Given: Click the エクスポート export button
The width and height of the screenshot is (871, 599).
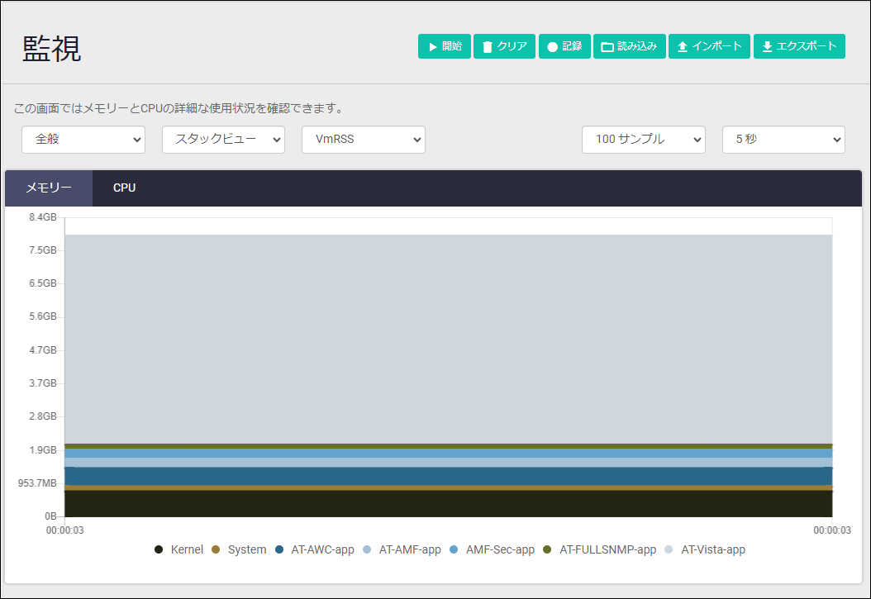Looking at the screenshot, I should click(x=799, y=46).
